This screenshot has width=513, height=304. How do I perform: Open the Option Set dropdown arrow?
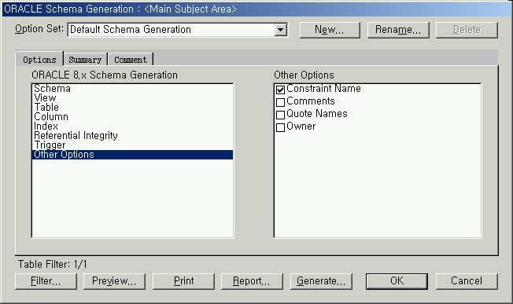tap(280, 30)
